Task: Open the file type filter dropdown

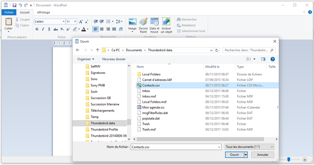Action: (250, 147)
